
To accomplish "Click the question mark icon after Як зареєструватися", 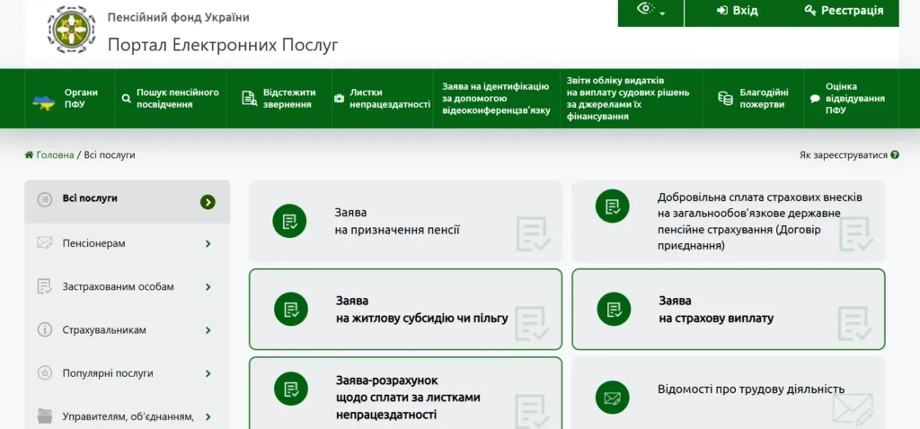I will pos(895,155).
